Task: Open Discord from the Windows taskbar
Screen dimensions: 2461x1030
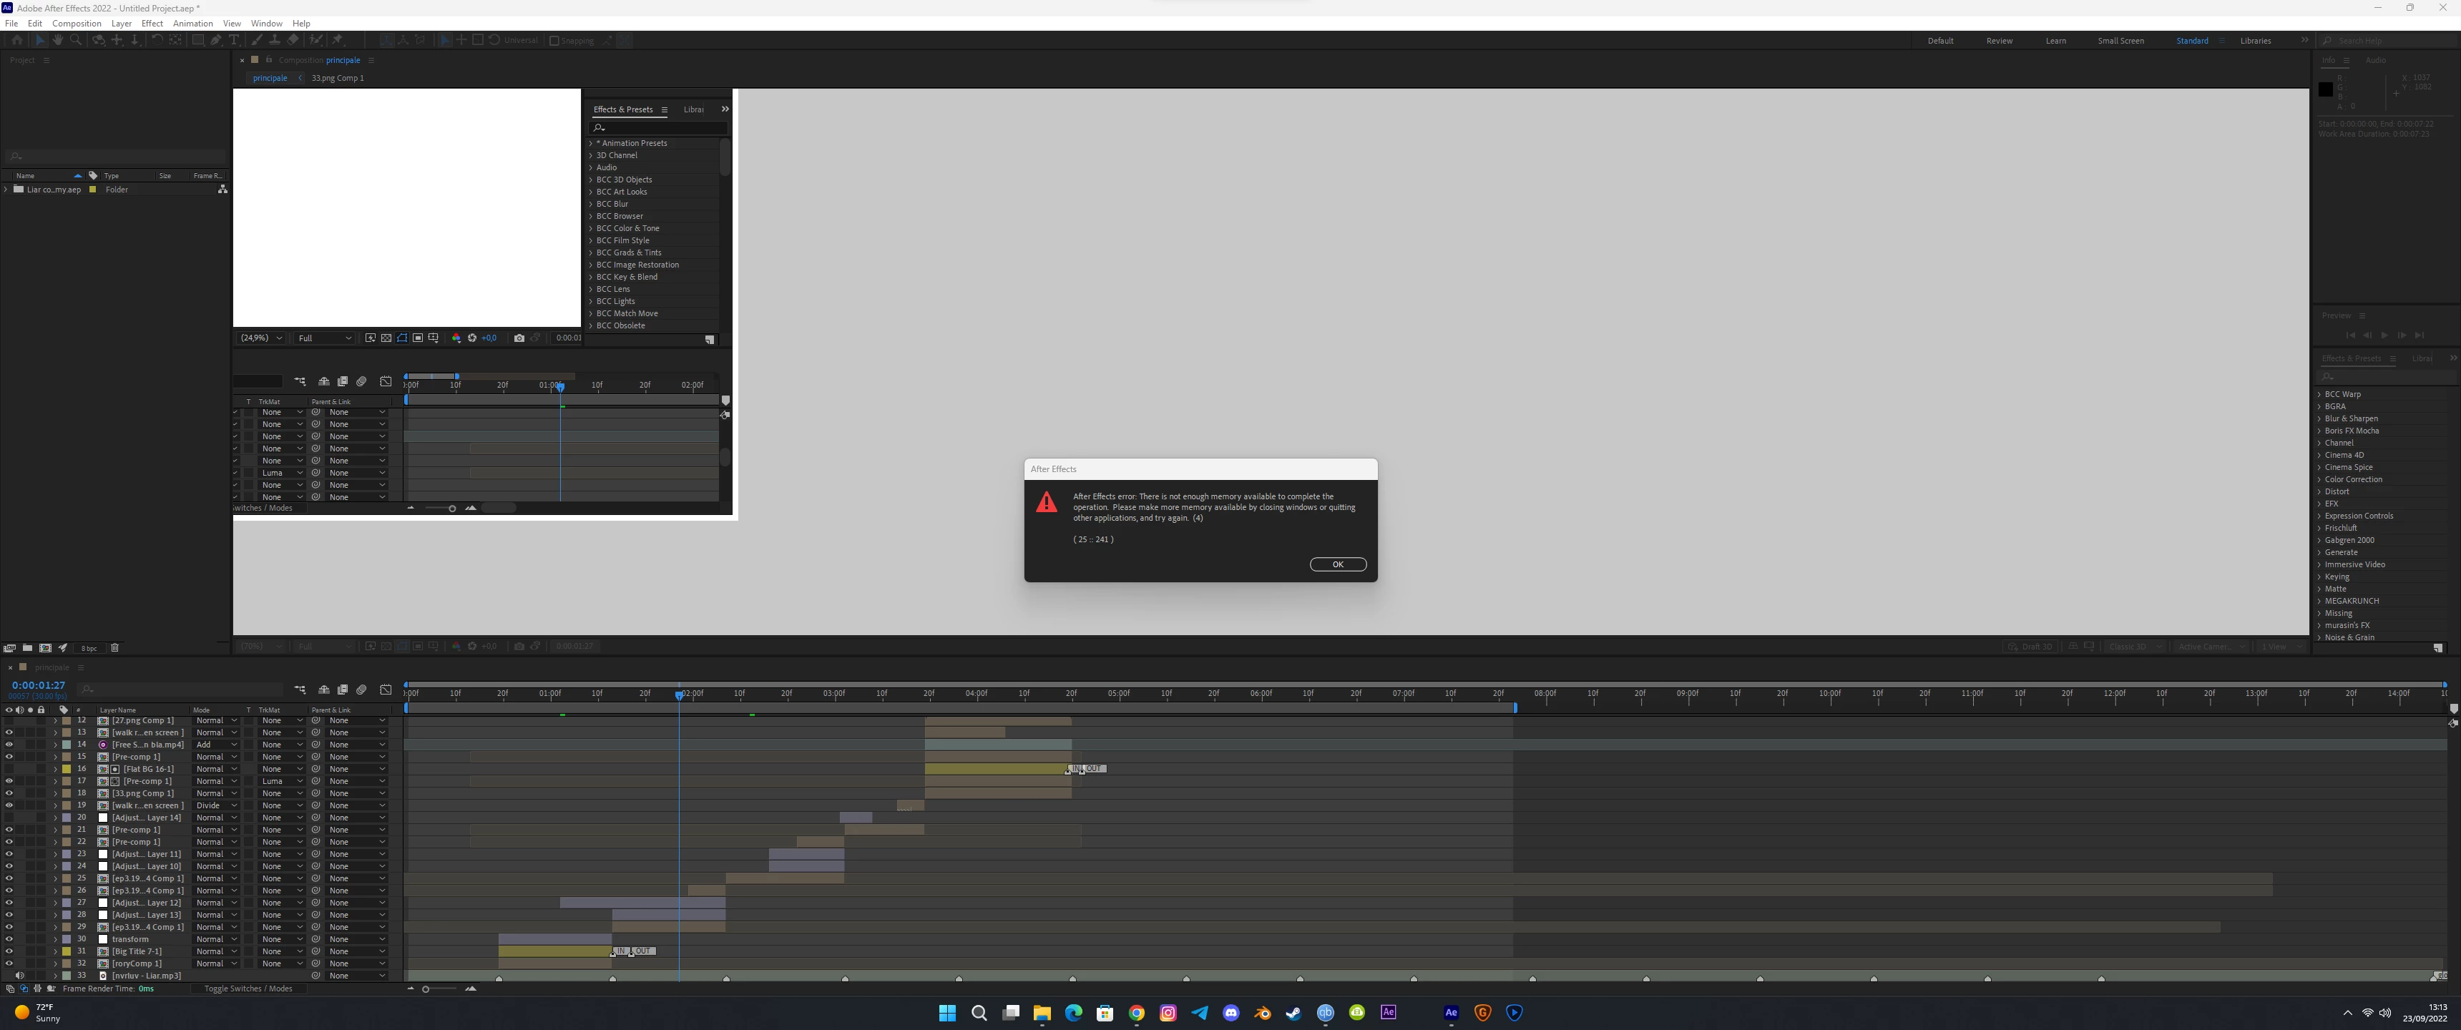Action: pyautogui.click(x=1230, y=1013)
